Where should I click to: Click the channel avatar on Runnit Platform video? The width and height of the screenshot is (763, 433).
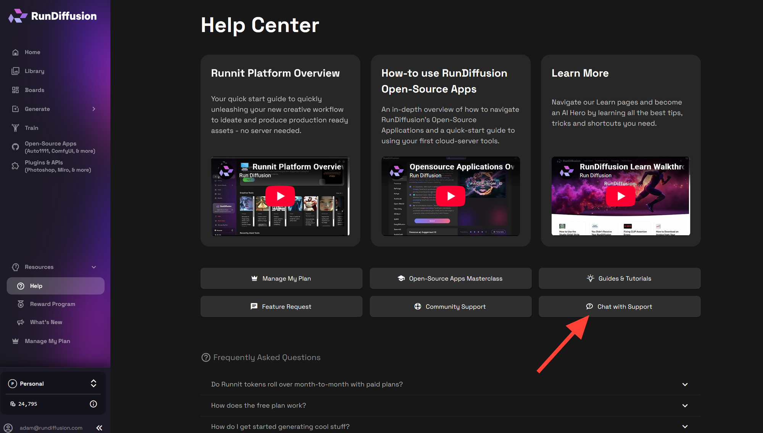point(226,171)
